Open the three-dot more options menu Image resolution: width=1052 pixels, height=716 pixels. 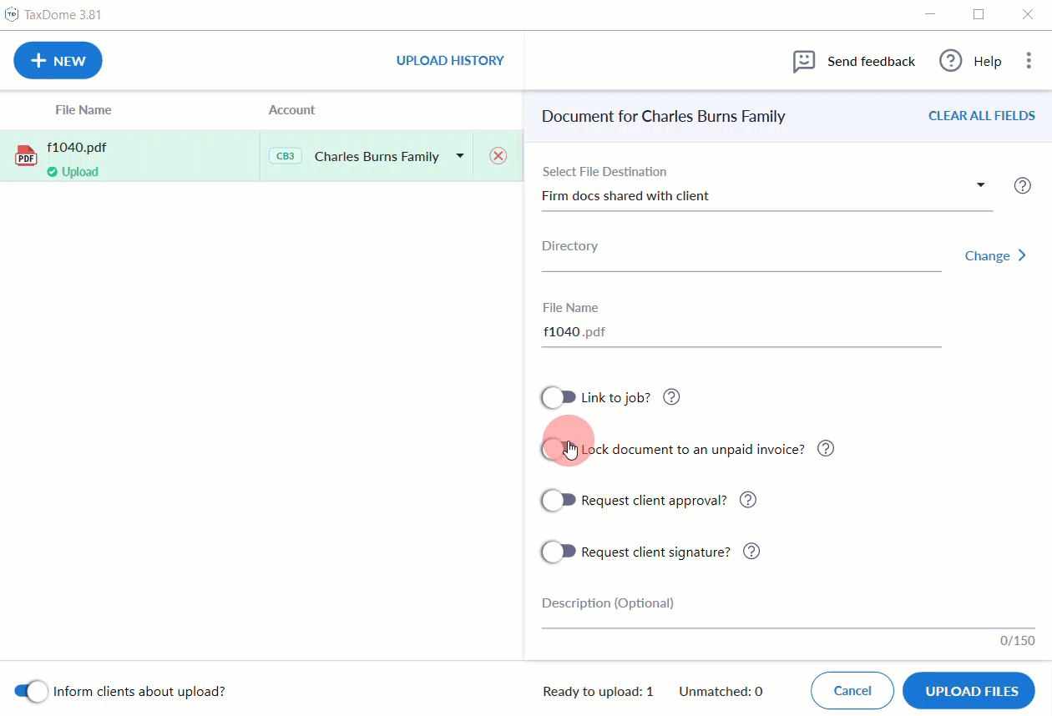pyautogui.click(x=1029, y=61)
